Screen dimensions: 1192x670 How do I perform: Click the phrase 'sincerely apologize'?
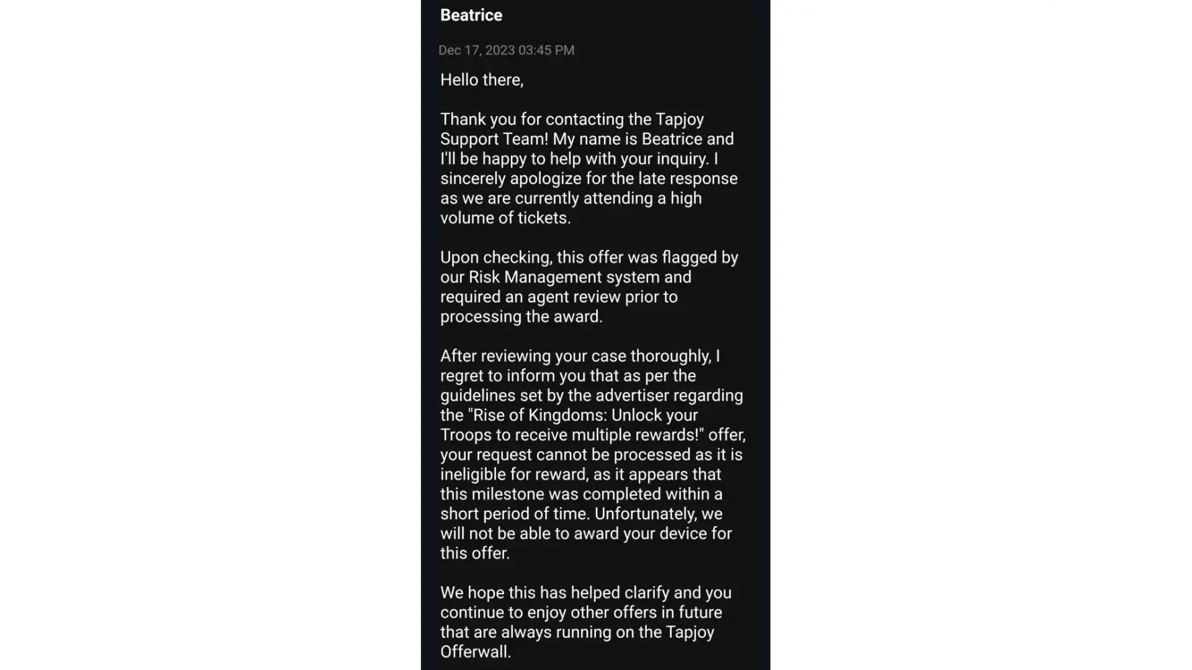click(x=511, y=178)
